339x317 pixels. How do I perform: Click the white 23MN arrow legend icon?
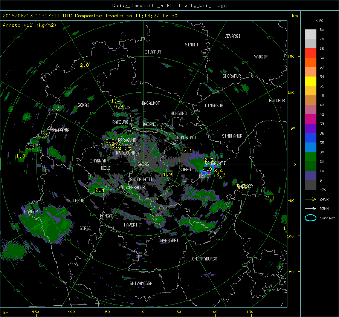310,208
